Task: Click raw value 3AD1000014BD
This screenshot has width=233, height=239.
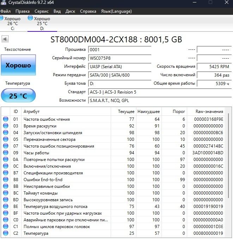Action: (x=208, y=153)
